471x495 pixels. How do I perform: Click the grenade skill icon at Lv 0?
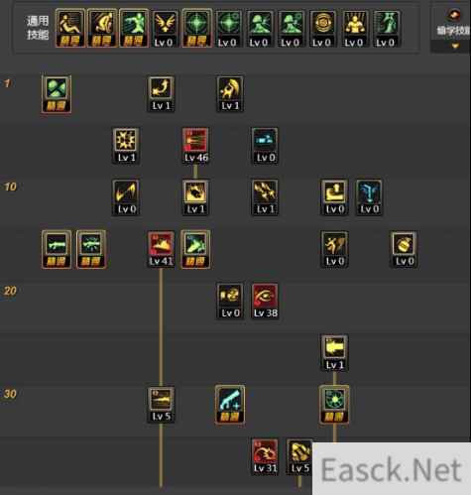point(404,249)
